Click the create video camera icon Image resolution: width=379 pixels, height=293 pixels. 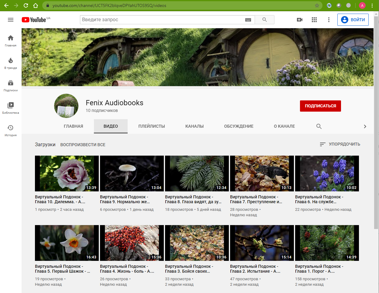(x=300, y=20)
